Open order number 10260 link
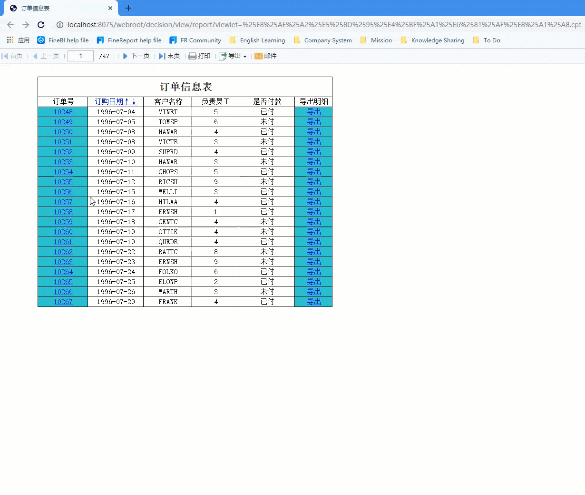This screenshot has height=495, width=585. coord(63,232)
